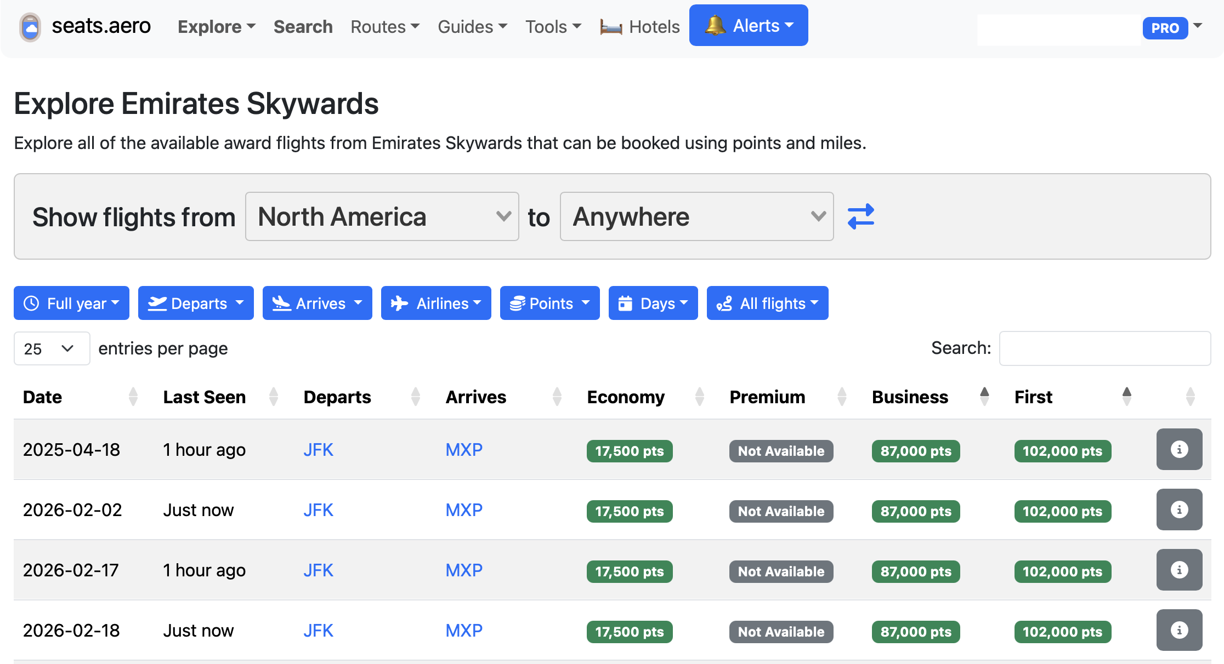1224x664 pixels.
Task: Open the North America origin dropdown
Action: click(382, 216)
